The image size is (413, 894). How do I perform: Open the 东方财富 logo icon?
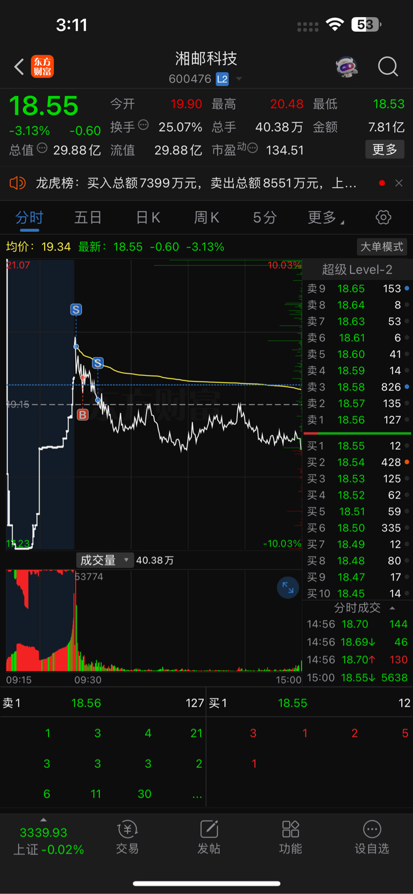42,67
